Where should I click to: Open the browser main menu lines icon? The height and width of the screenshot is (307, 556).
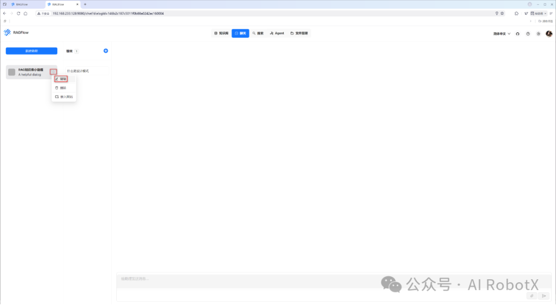point(551,13)
